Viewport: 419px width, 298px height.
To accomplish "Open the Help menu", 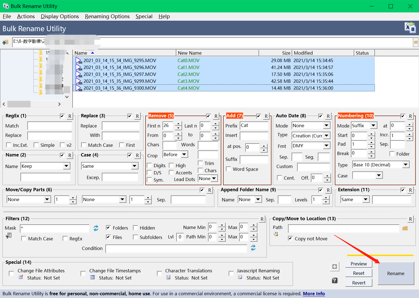I will [x=164, y=17].
